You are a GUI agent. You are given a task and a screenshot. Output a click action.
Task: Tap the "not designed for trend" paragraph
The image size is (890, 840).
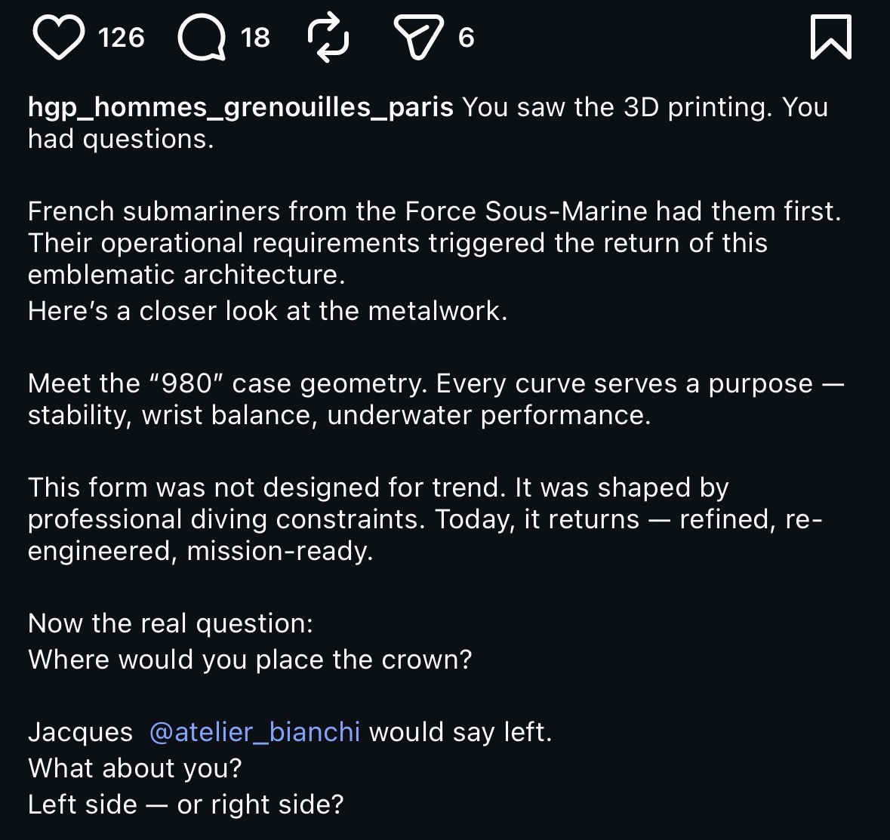click(x=423, y=519)
